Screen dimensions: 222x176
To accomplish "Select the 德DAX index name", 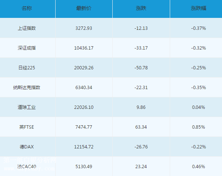I will [26, 147].
